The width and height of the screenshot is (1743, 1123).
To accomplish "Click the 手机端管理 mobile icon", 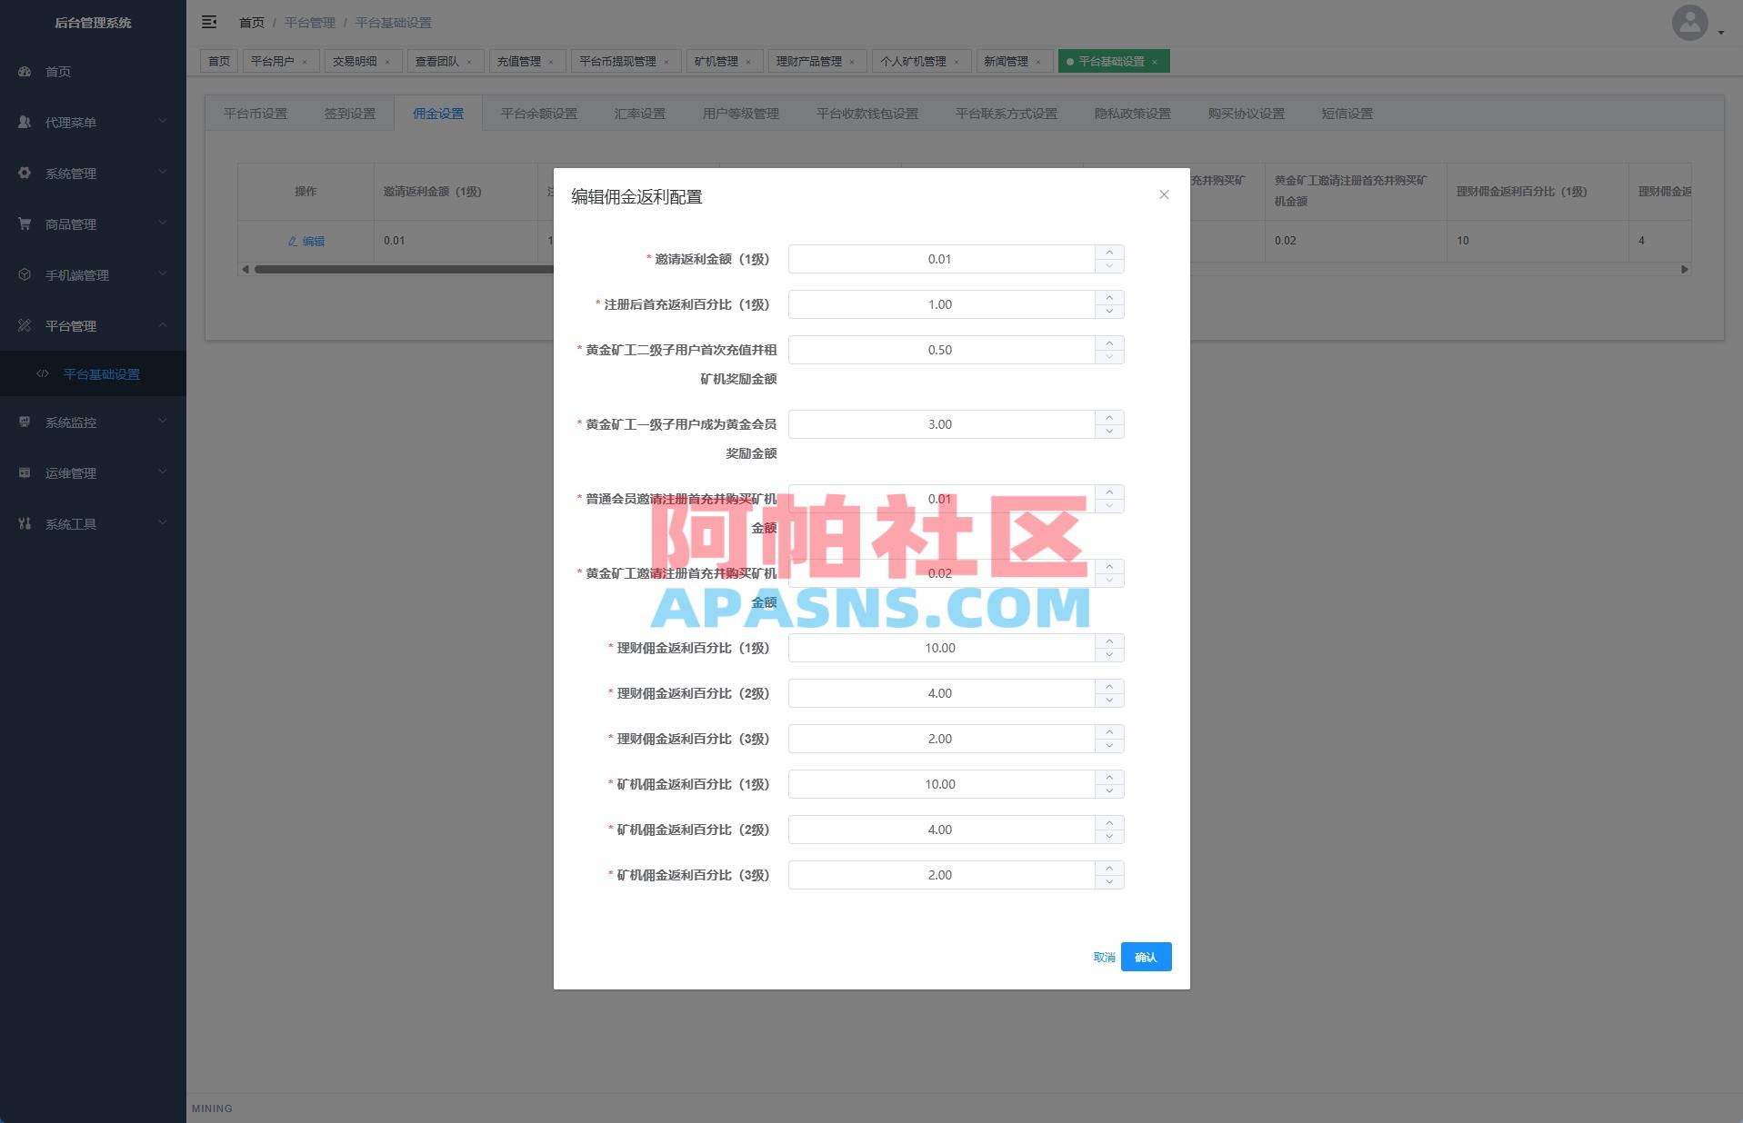I will [25, 274].
